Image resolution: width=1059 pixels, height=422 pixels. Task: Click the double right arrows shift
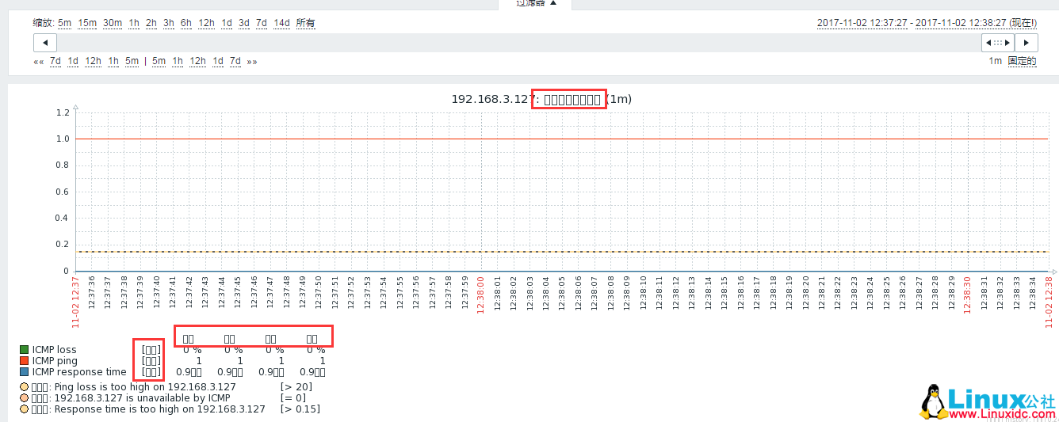[x=252, y=62]
